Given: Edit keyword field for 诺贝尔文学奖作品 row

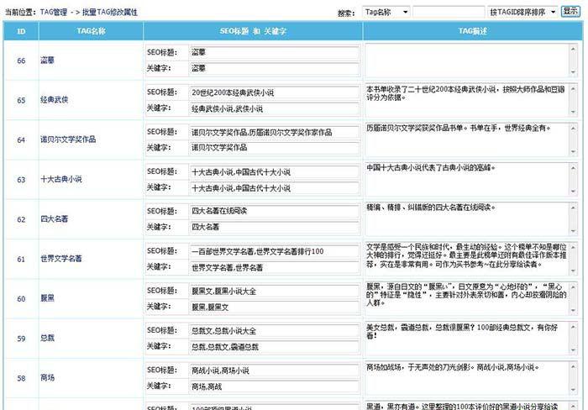Looking at the screenshot, I should pos(275,148).
